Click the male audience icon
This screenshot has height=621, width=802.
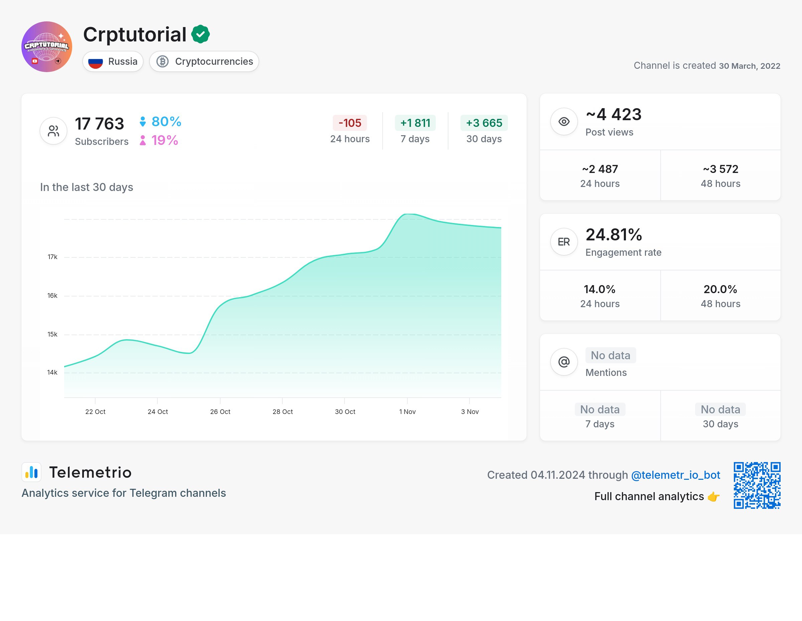pyautogui.click(x=143, y=122)
